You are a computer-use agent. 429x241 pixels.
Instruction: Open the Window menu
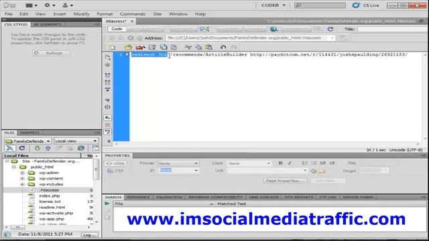coord(178,14)
